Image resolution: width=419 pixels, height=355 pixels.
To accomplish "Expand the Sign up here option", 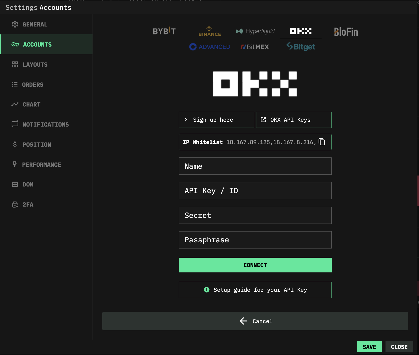I will [x=216, y=120].
